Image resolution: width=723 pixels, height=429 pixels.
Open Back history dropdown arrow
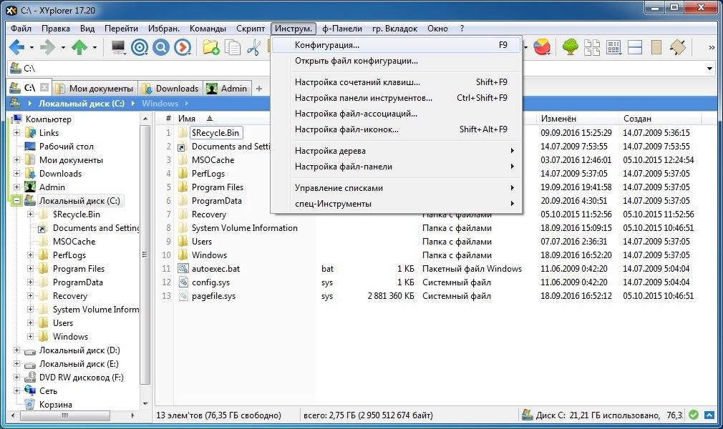tap(31, 47)
